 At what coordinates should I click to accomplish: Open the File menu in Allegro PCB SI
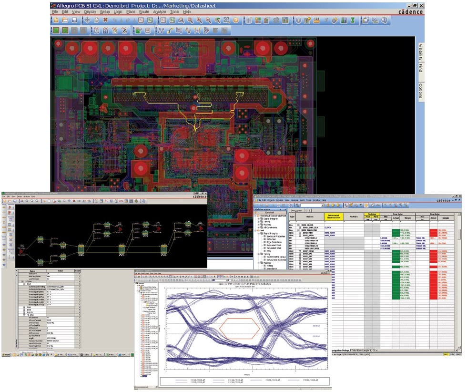tap(55, 11)
